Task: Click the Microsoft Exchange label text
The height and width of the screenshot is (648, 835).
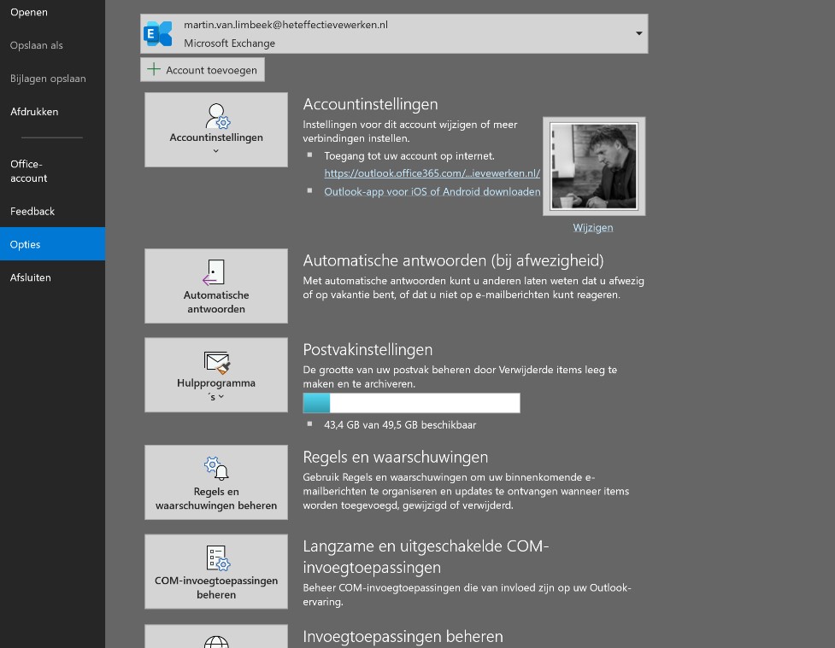Action: click(229, 43)
